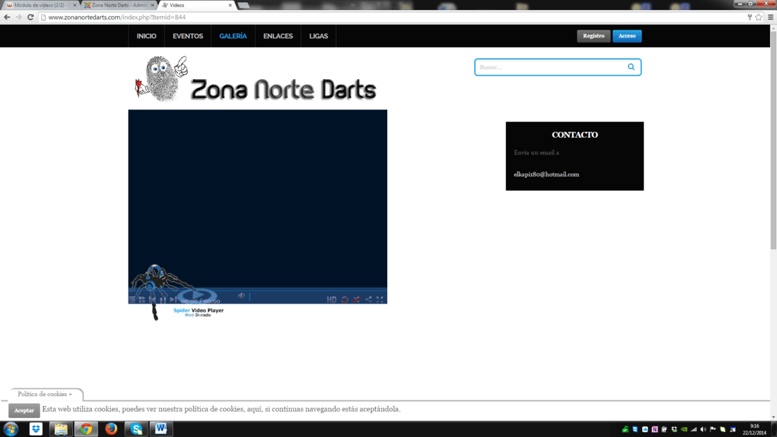Screen dimensions: 777x437
Task: Click the large play button overlay
Action: (197, 296)
